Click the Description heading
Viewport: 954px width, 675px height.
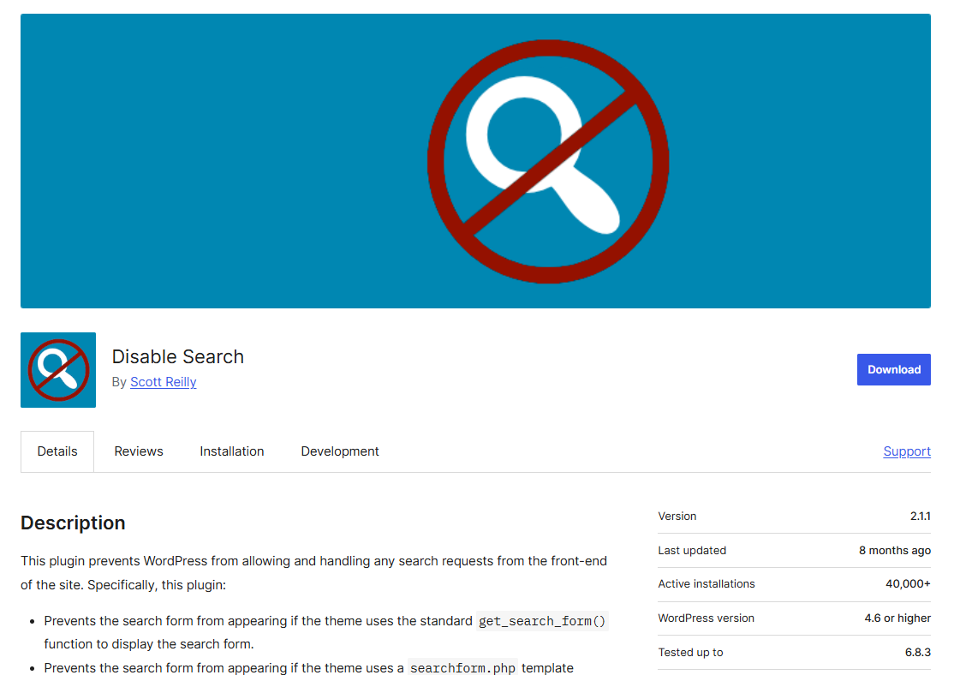pyautogui.click(x=73, y=523)
